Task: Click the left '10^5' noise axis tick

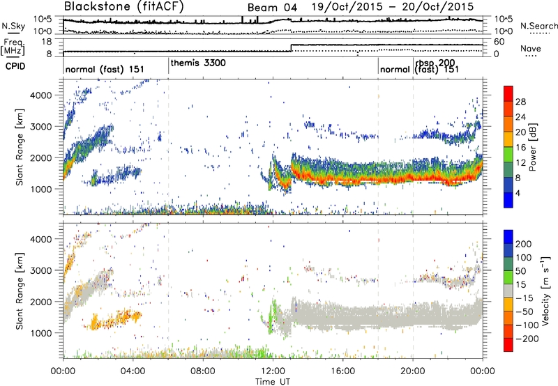Action: (x=43, y=19)
